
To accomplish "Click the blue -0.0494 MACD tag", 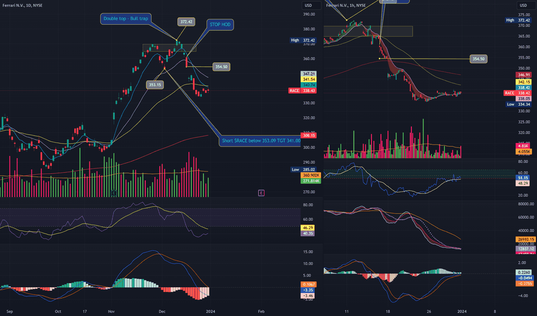I will (x=524, y=278).
